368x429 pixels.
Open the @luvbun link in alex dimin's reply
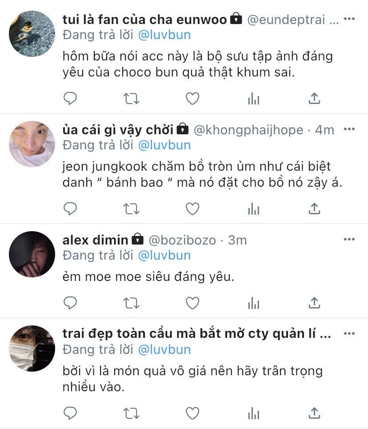tap(164, 255)
